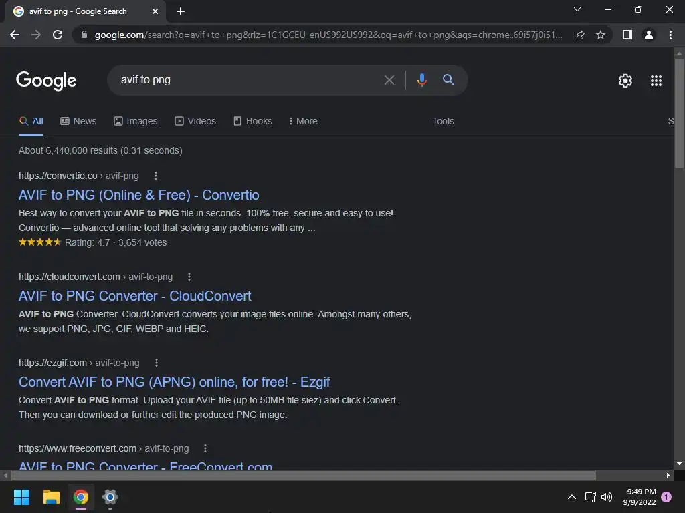685x513 pixels.
Task: Open search Tools
Action: 443,122
